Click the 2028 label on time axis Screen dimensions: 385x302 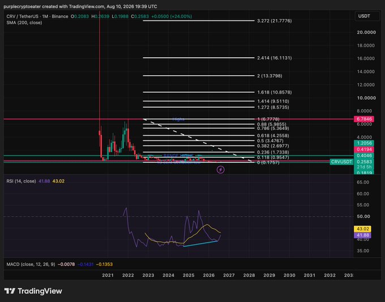click(249, 275)
